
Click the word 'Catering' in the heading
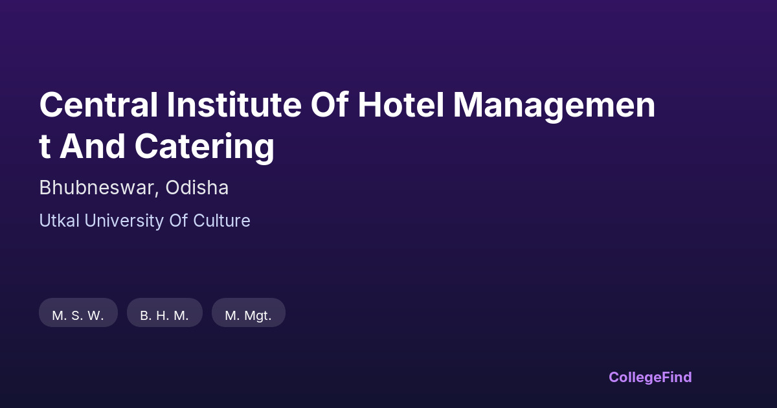(x=205, y=147)
